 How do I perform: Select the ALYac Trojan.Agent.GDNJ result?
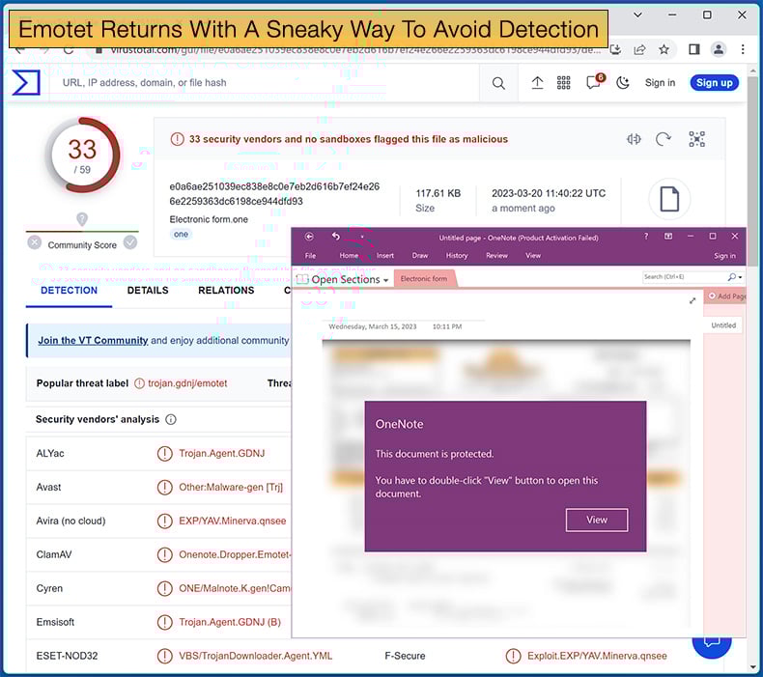point(222,453)
